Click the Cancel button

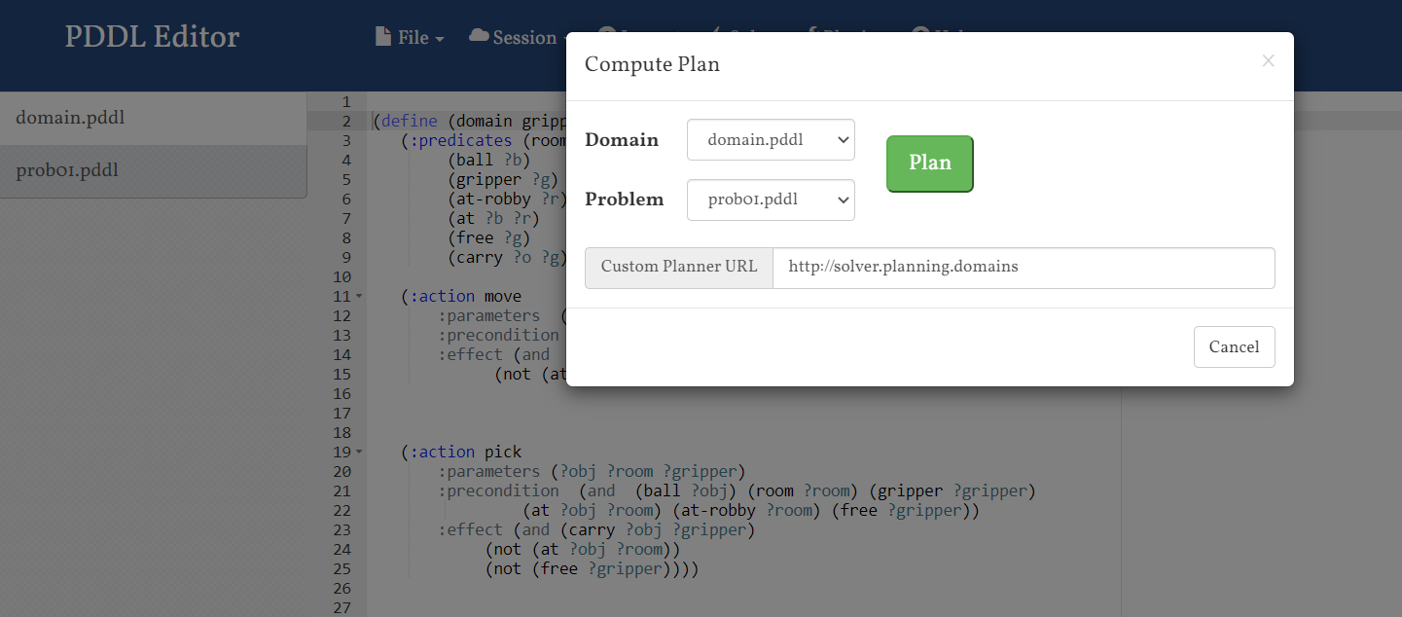pyautogui.click(x=1234, y=346)
